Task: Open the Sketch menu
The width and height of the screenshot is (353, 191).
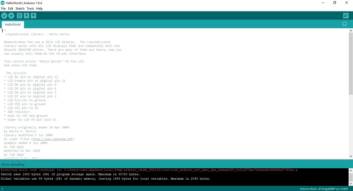Action: [20, 9]
